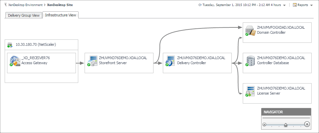The image size is (319, 133).
Task: Select the Infrastructure View tab
Action: click(61, 15)
